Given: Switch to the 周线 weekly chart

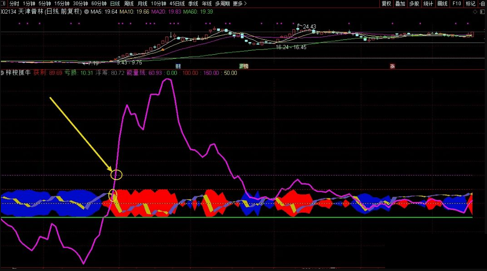Looking at the screenshot, I should [x=129, y=4].
